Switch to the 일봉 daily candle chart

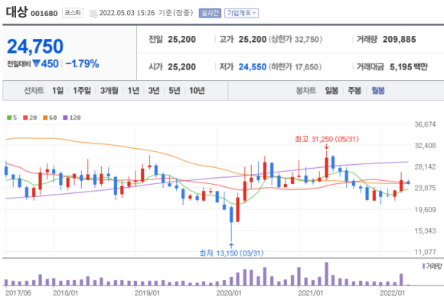pos(331,91)
